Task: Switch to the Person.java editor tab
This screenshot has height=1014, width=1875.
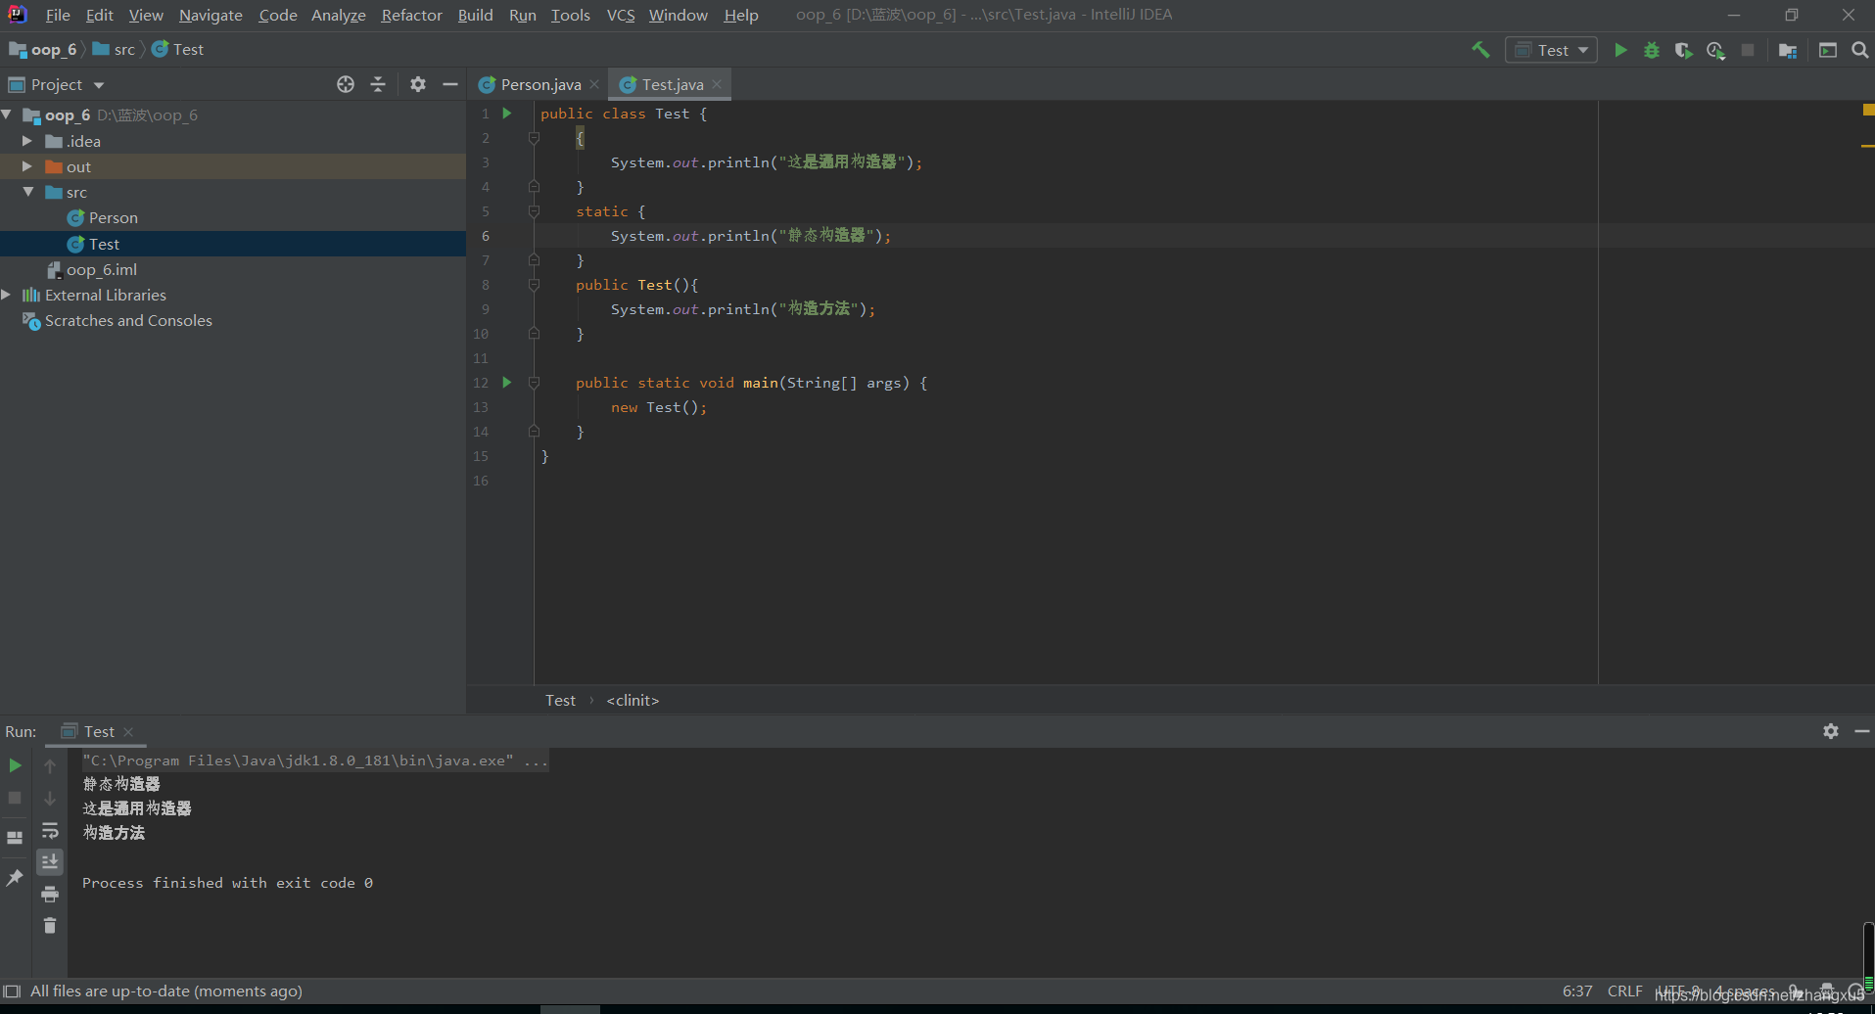Action: tap(540, 84)
